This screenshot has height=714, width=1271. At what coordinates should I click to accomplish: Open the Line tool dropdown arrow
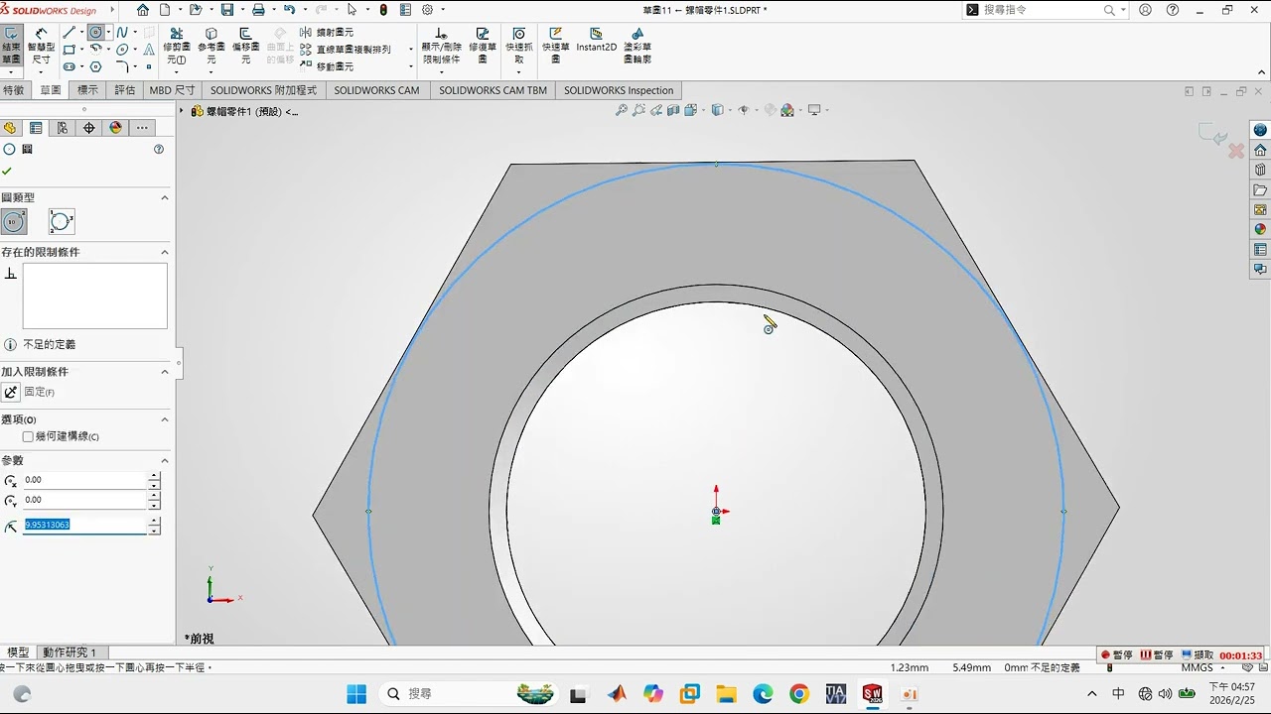coord(81,33)
